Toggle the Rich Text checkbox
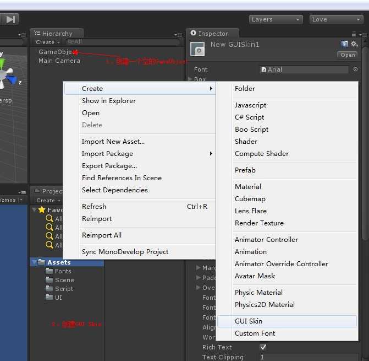 pyautogui.click(x=263, y=347)
